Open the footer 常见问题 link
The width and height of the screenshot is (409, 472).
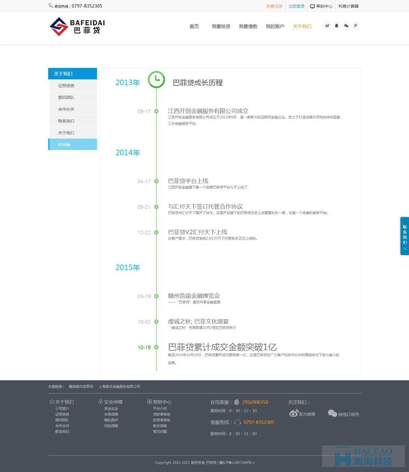[x=160, y=431]
